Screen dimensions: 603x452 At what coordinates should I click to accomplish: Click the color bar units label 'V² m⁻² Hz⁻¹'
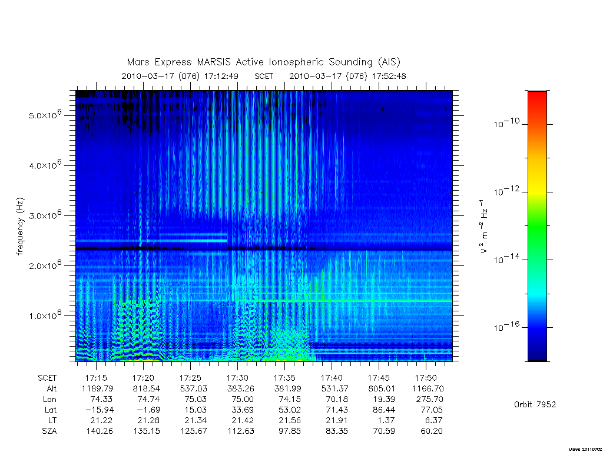[x=484, y=226]
